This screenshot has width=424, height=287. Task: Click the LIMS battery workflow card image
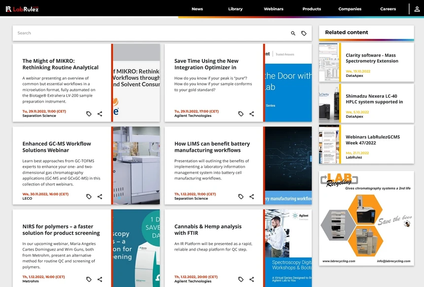point(288,166)
